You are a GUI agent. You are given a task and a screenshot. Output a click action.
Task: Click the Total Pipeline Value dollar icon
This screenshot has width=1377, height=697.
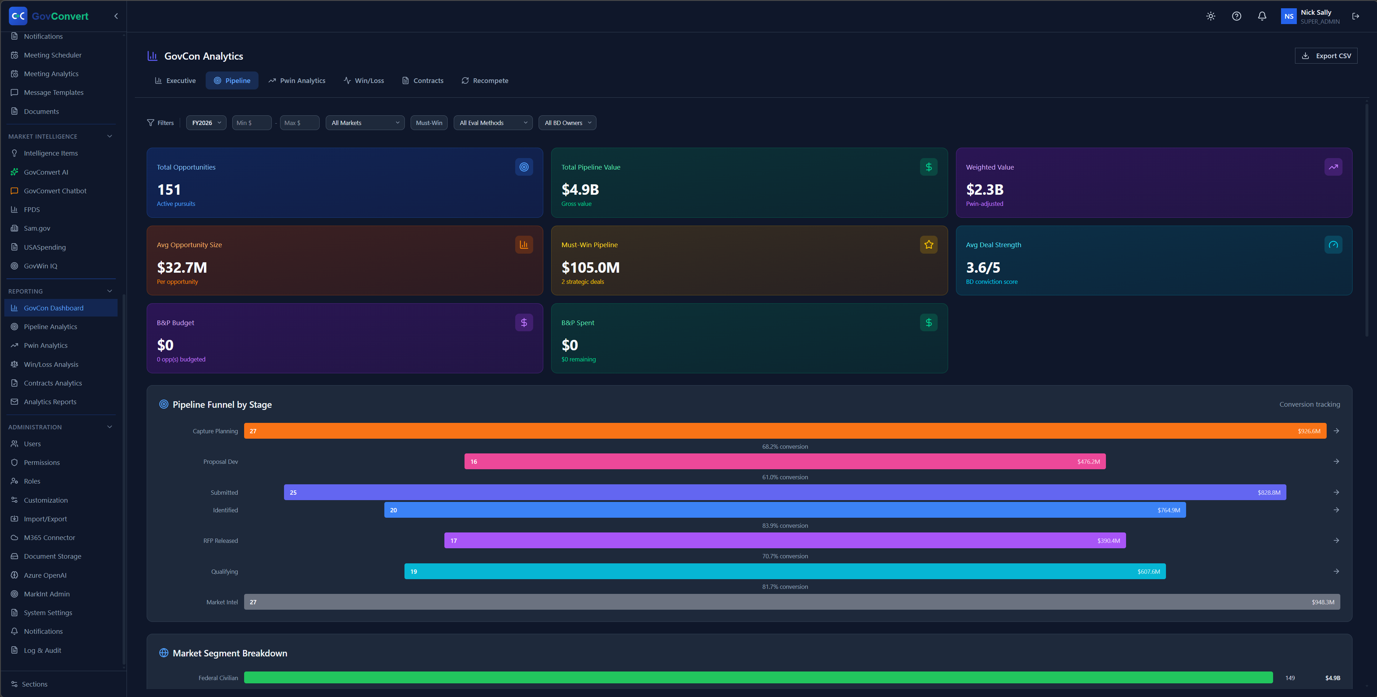coord(929,167)
